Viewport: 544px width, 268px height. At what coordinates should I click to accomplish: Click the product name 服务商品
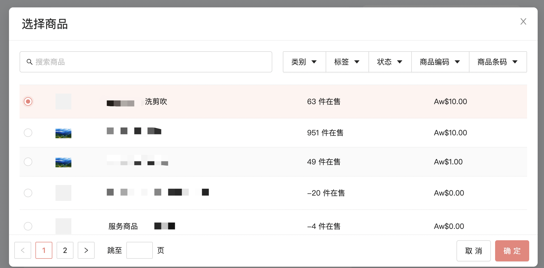point(123,226)
